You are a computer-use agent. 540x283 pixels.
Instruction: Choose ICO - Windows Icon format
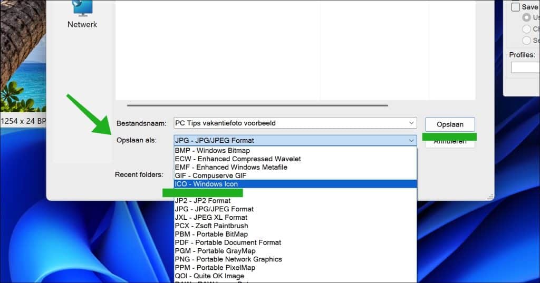tap(295, 184)
